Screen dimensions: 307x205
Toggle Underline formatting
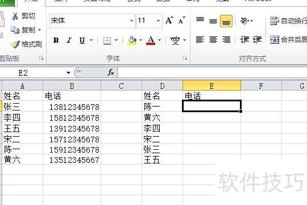82,40
